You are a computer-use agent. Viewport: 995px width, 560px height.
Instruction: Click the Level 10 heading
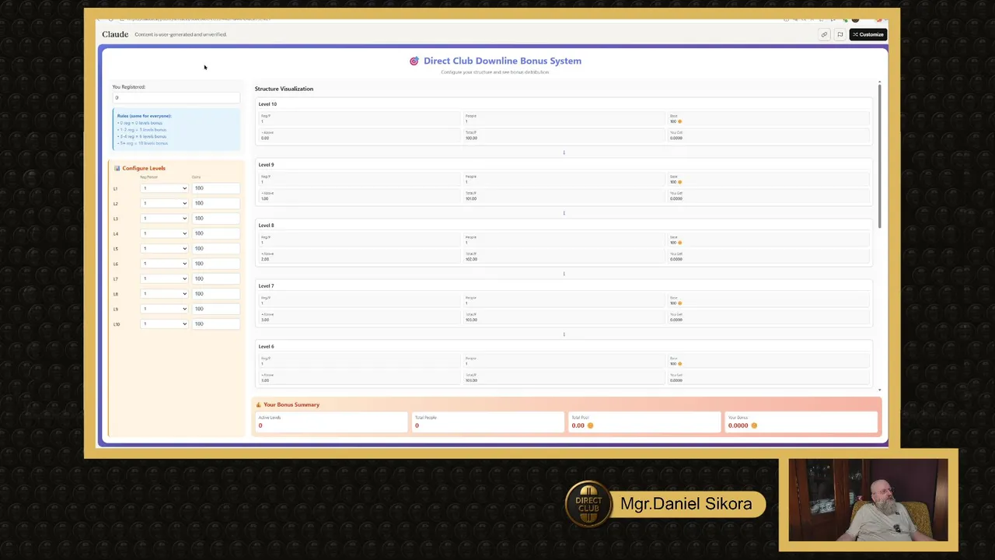(267, 104)
